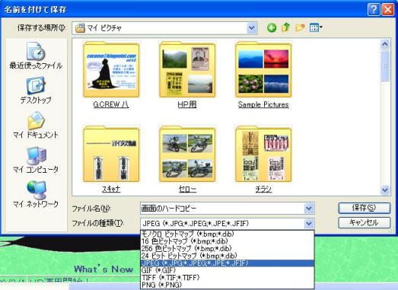The image size is (398, 290).
Task: Collapse the ファイルの種類 dropdown arrow
Action: [309, 224]
